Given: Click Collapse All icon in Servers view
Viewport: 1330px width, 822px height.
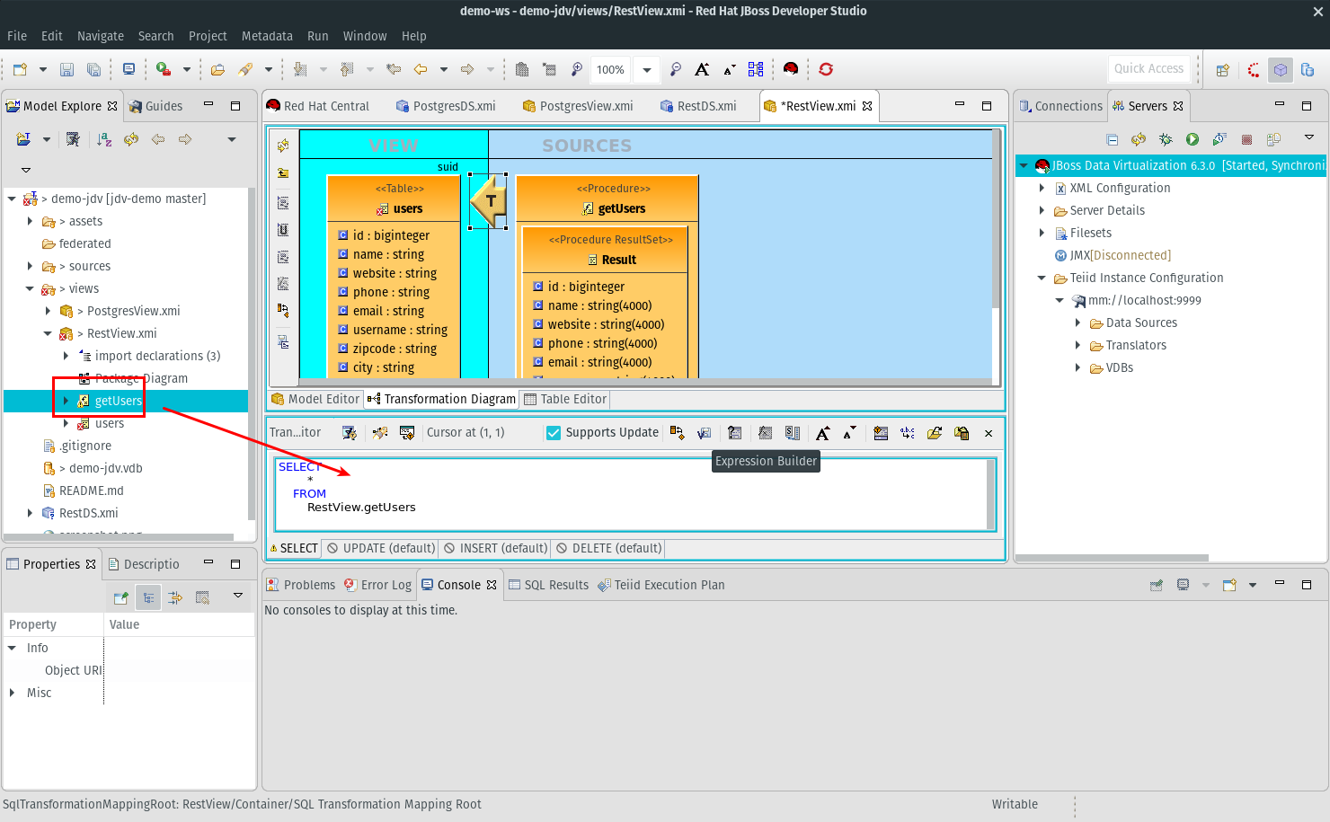Looking at the screenshot, I should (x=1112, y=139).
